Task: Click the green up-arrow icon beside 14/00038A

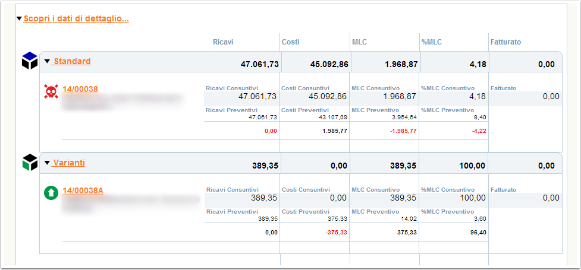Action: pos(51,193)
